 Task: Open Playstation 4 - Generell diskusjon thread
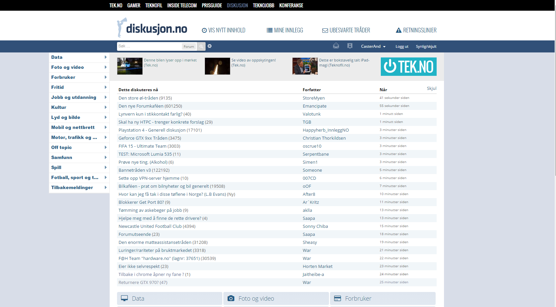tap(160, 130)
